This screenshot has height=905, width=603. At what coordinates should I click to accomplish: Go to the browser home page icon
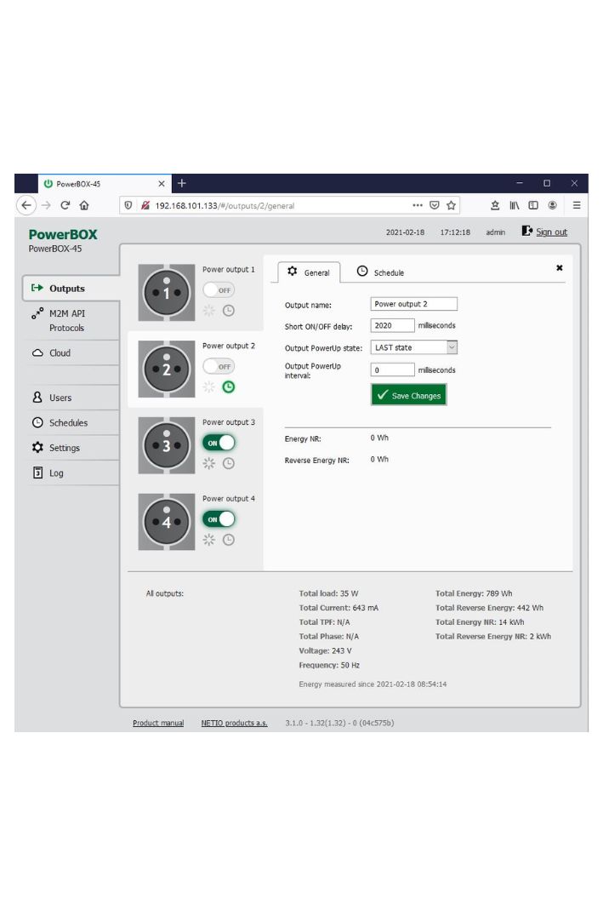coord(84,205)
